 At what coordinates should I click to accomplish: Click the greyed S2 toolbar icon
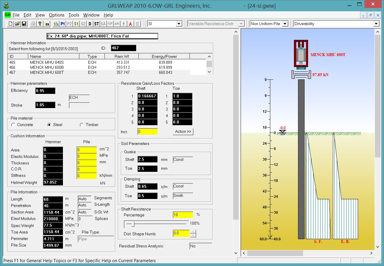83,24
